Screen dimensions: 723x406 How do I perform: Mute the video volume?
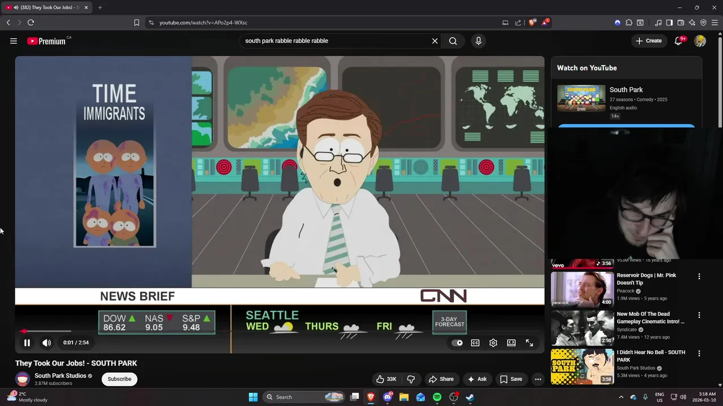(x=47, y=343)
